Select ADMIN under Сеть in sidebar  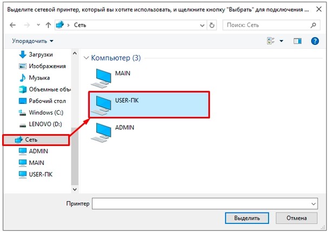tap(33, 151)
